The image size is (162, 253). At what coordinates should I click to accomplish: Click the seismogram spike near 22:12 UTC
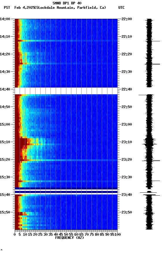(156, 41)
